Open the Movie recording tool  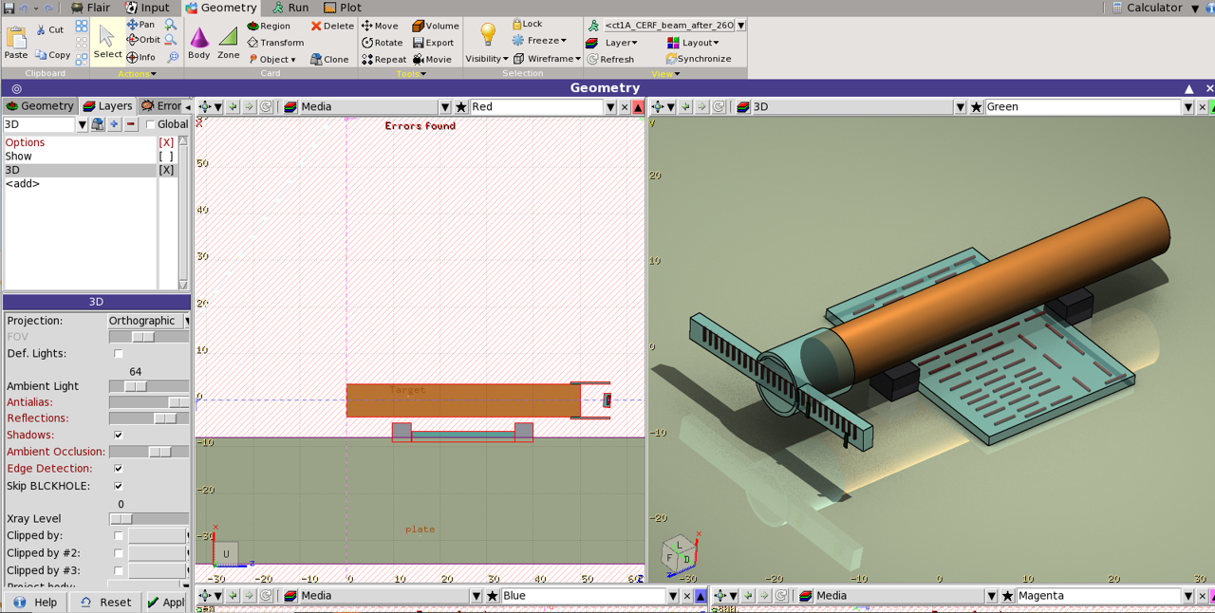[x=432, y=59]
